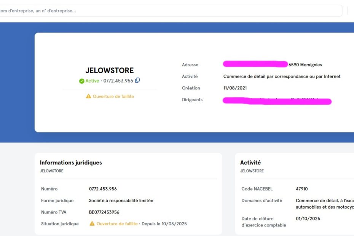This screenshot has width=354, height=236.
Task: Open the 'Ouverture de faillite' notice under JELOWSTORE
Action: (x=113, y=97)
